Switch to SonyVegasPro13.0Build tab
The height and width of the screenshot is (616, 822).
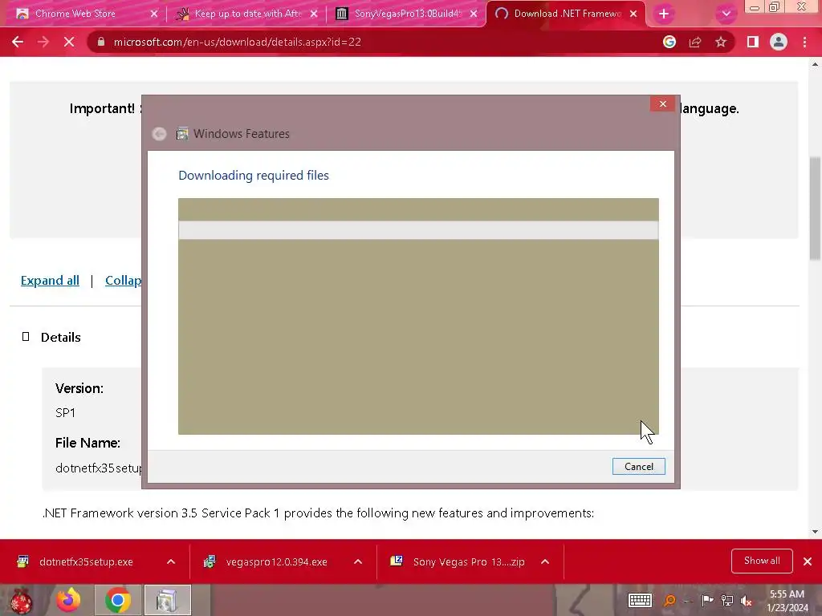[407, 14]
